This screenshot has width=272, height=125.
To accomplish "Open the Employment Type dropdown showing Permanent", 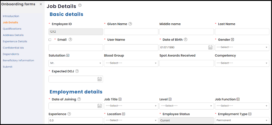I will (242, 121).
